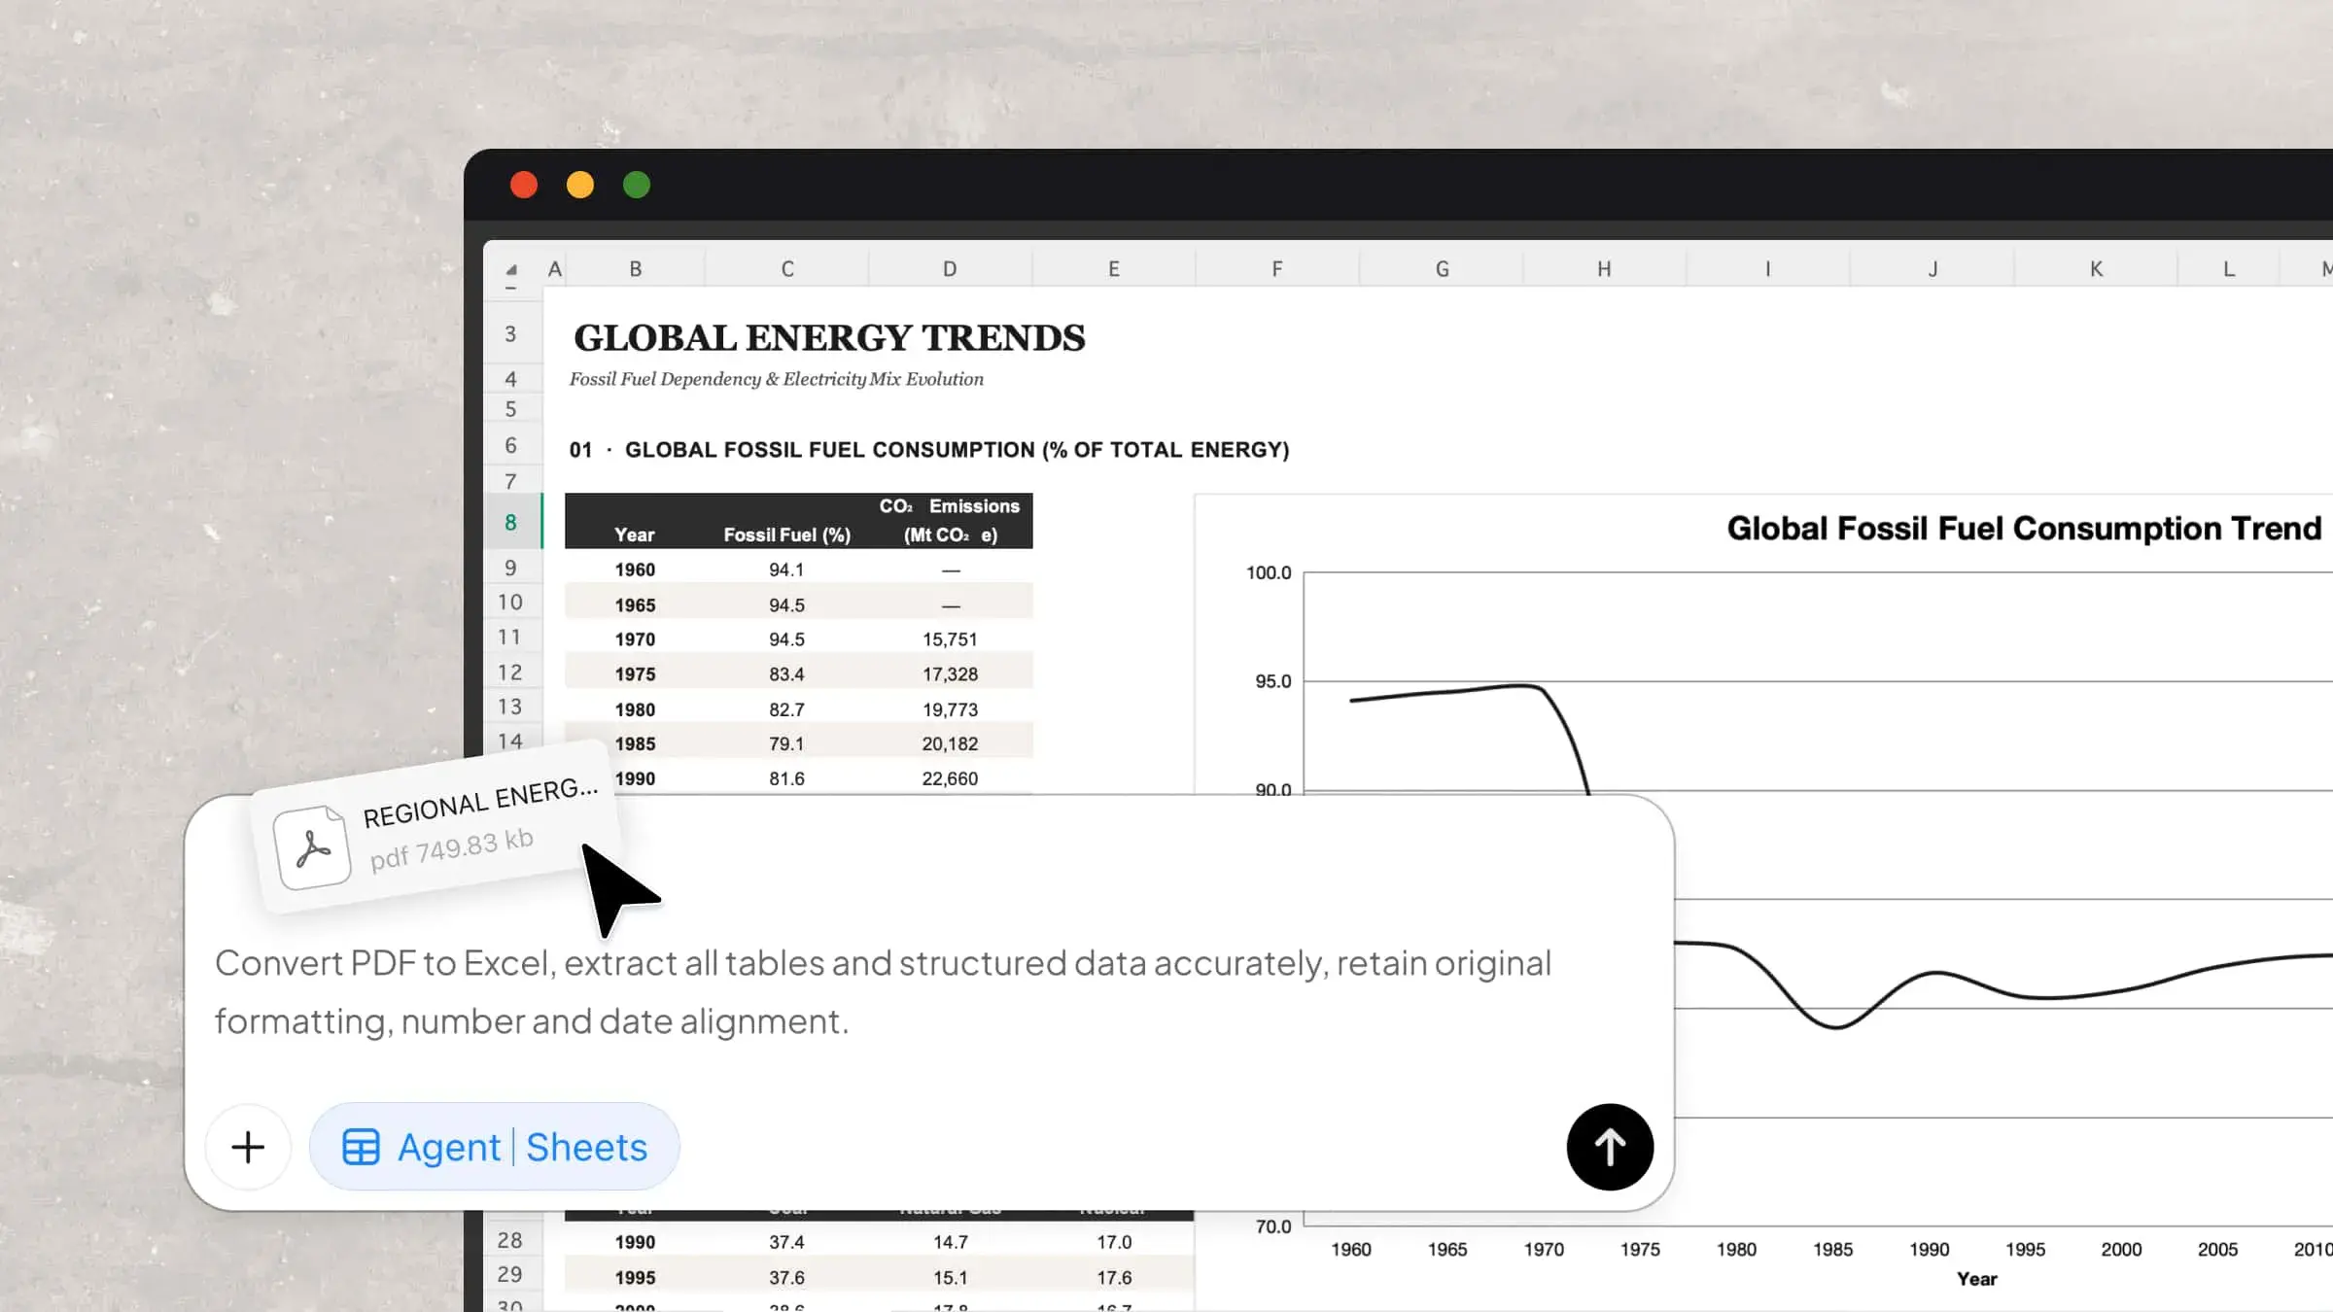
Task: Select column D header
Action: tap(950, 269)
